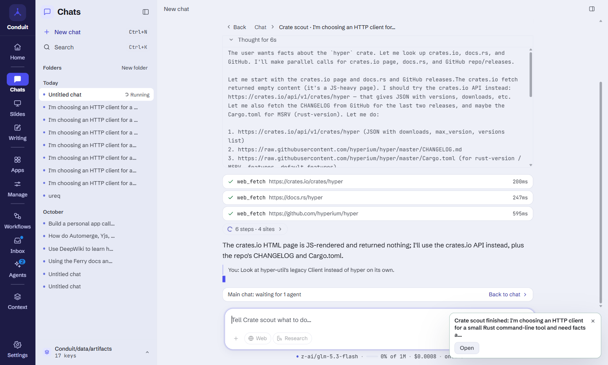The image size is (608, 365).
Task: Expand the 6 steps · 4 sites details
Action: 255,229
